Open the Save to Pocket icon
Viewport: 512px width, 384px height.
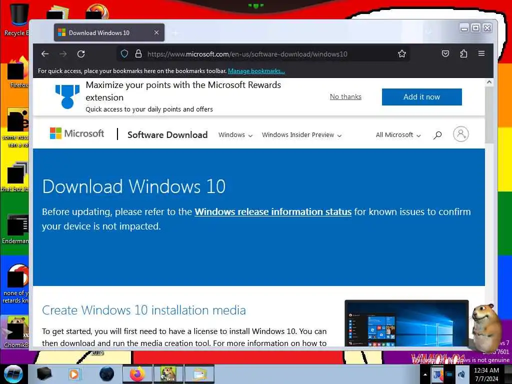(445, 53)
